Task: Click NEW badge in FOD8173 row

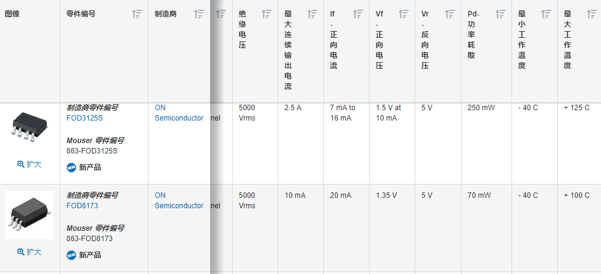Action: [x=71, y=255]
